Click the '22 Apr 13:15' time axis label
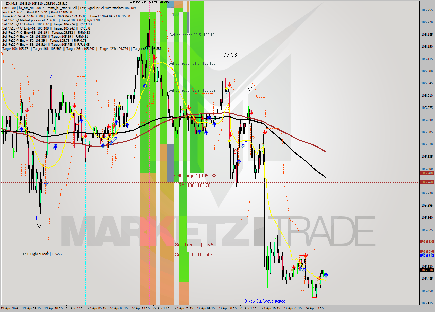Viewport: 435px width, 312px height. click(x=141, y=308)
